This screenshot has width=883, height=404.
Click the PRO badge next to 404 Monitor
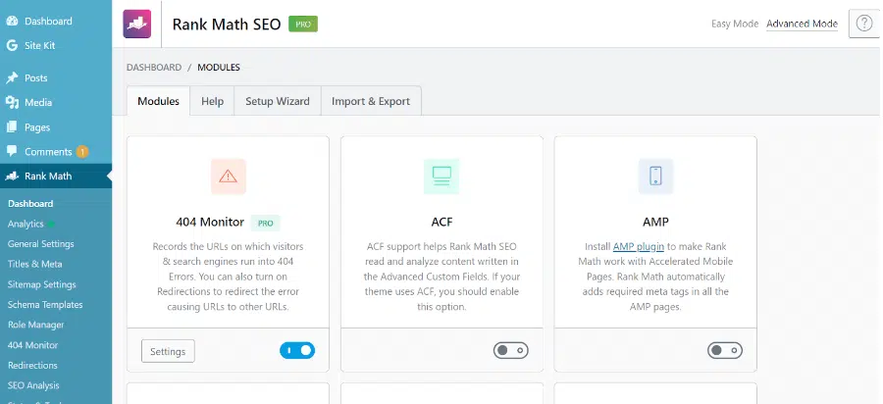tap(265, 223)
